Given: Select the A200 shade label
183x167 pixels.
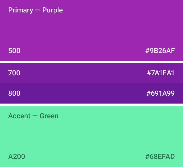Looking at the screenshot, I should (x=17, y=156).
